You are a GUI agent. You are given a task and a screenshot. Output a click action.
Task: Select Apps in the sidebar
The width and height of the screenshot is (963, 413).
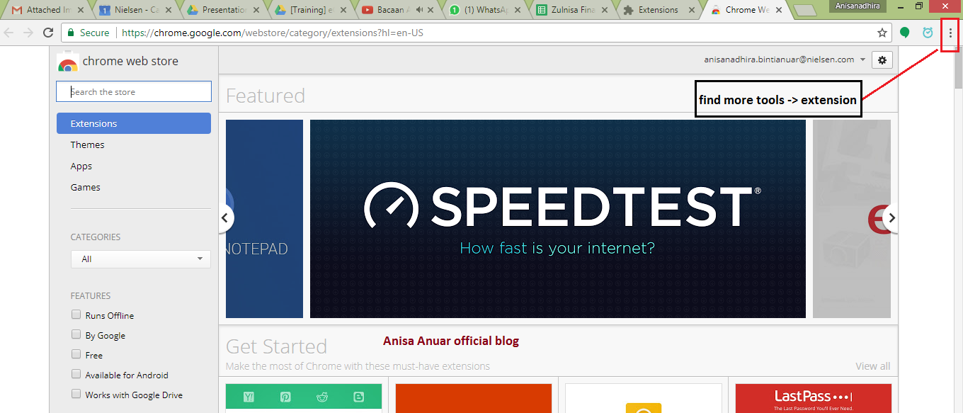coord(81,166)
